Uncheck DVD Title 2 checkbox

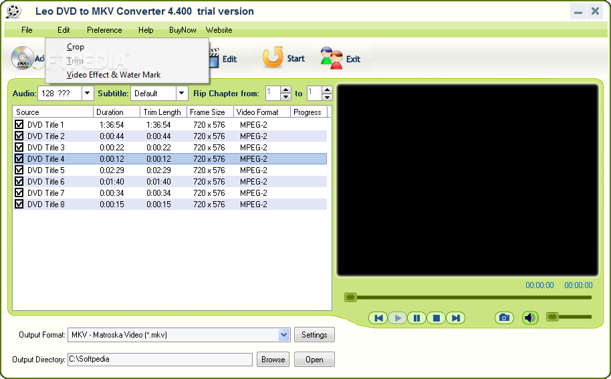[19, 136]
